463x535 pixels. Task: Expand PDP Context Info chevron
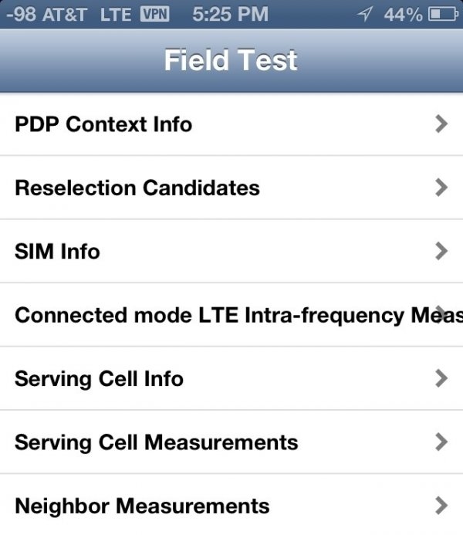[x=441, y=124]
